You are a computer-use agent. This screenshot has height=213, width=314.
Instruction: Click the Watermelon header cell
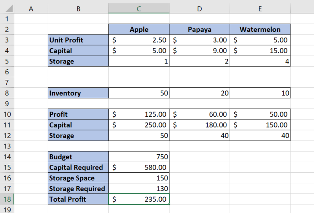coord(260,29)
